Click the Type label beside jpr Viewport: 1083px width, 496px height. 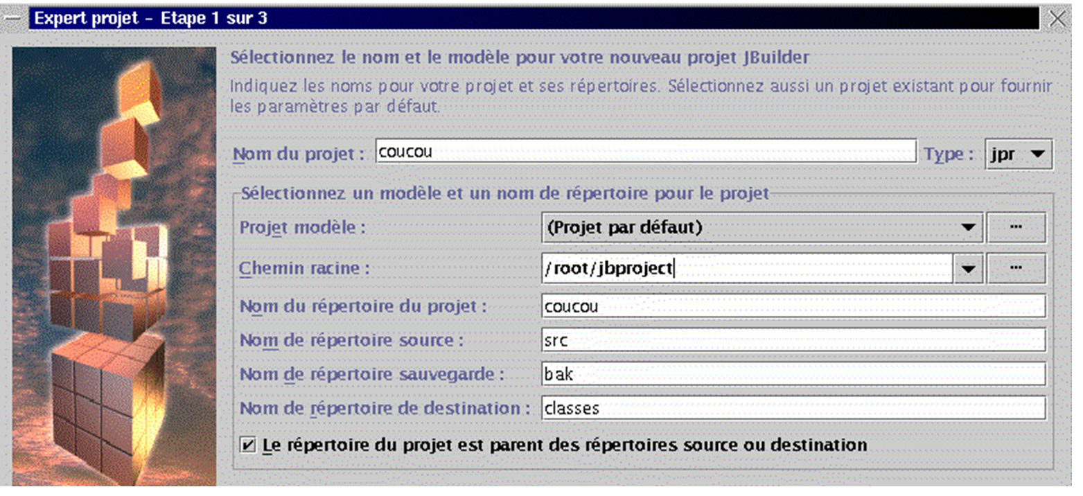[949, 154]
